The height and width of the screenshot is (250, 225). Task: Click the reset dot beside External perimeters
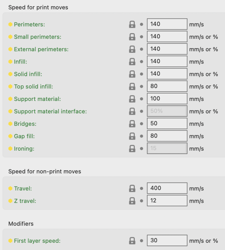[x=141, y=49]
